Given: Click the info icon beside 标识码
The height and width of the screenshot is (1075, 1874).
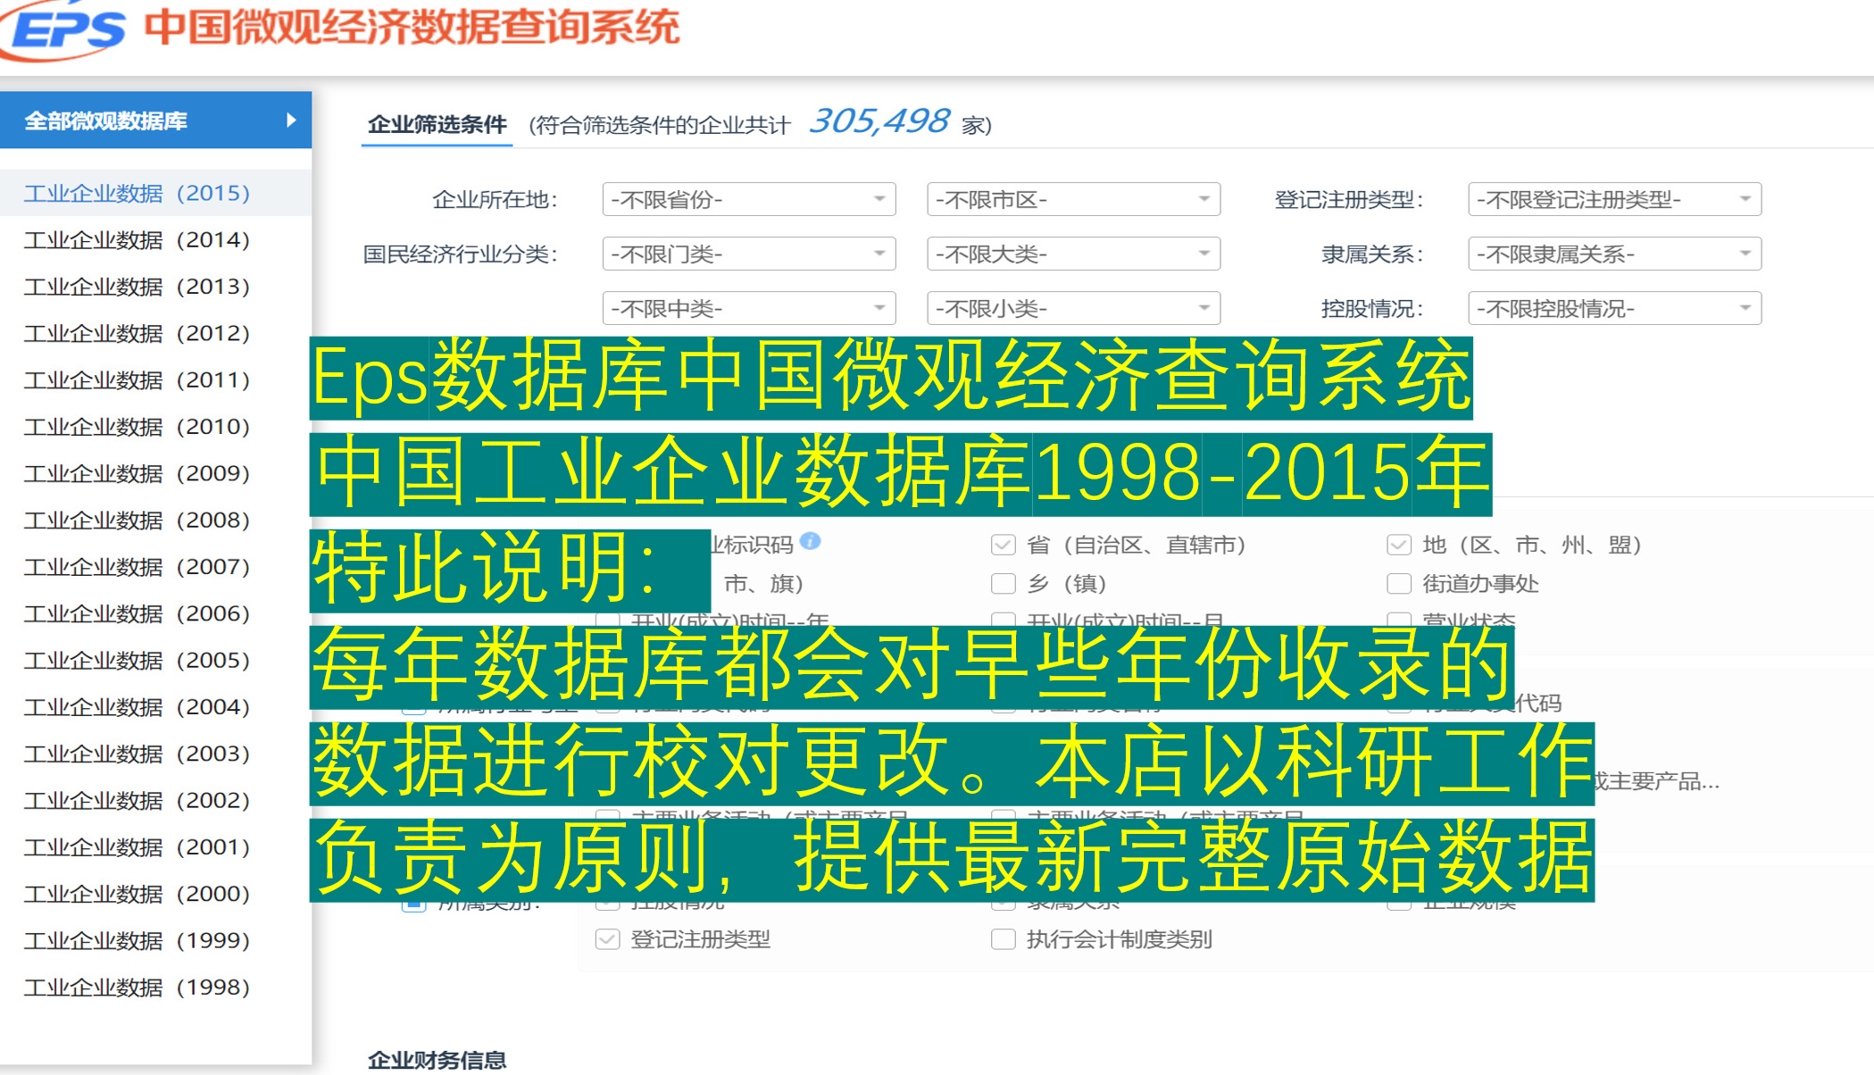Looking at the screenshot, I should (811, 541).
